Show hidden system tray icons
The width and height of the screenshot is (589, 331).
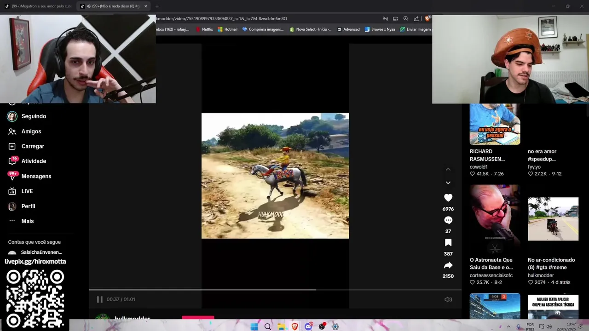point(508,326)
